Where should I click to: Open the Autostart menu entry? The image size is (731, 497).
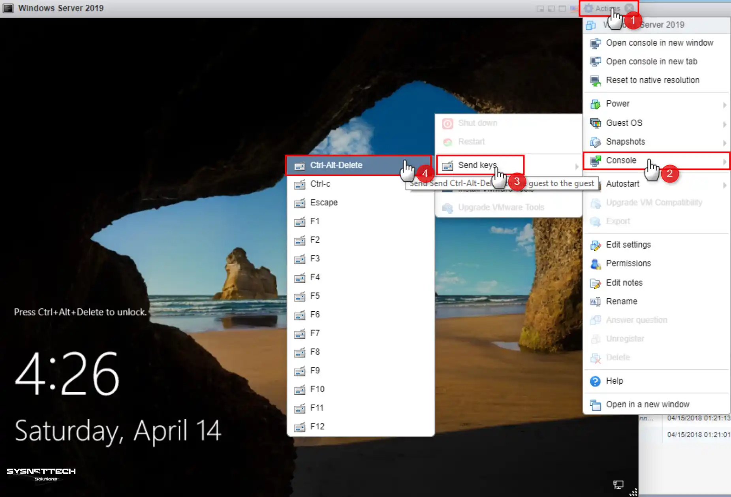tap(656, 184)
